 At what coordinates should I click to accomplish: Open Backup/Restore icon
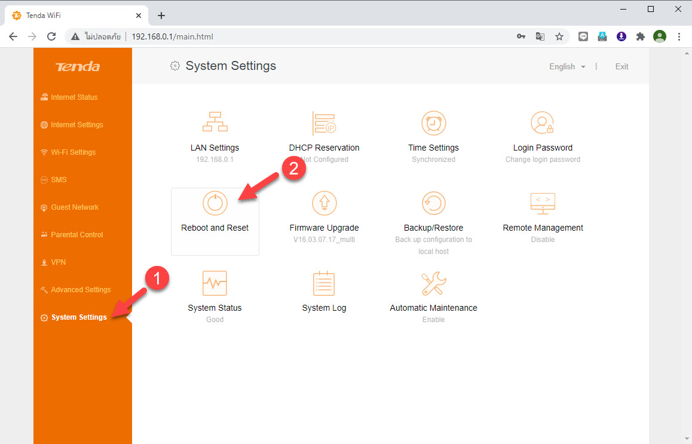coord(433,203)
